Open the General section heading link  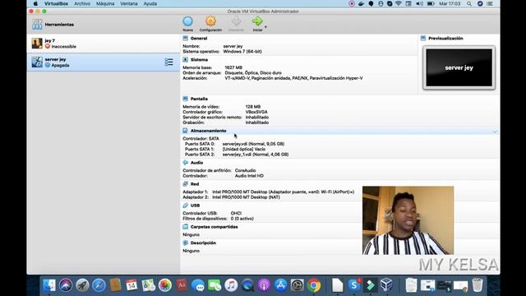click(199, 39)
